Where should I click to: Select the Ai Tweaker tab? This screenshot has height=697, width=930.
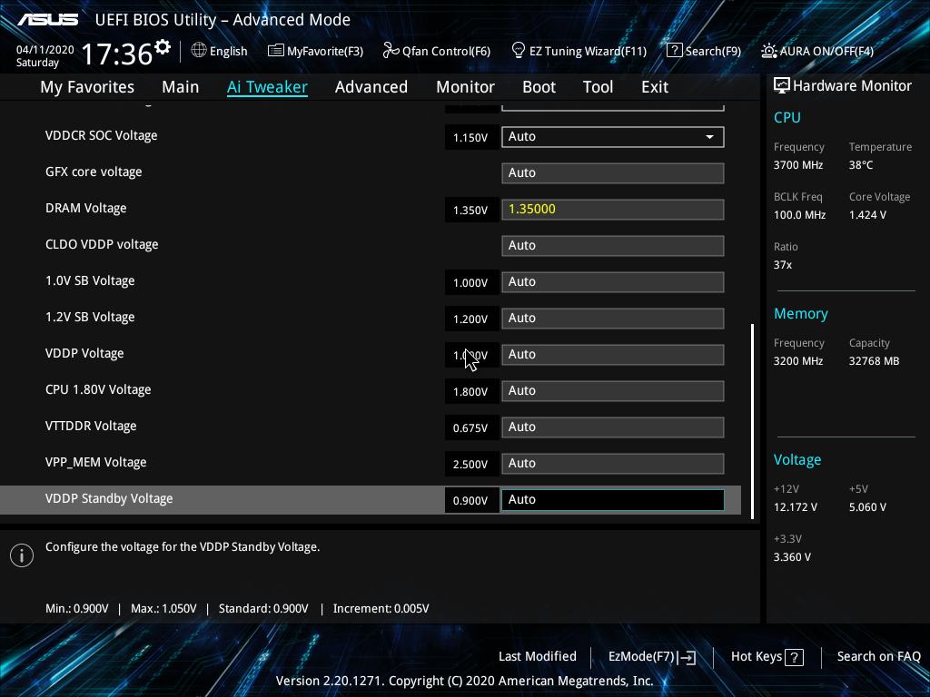point(267,87)
